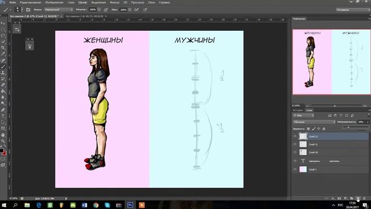
Task: Open the workspace switcher dropdown
Action: tap(352, 10)
